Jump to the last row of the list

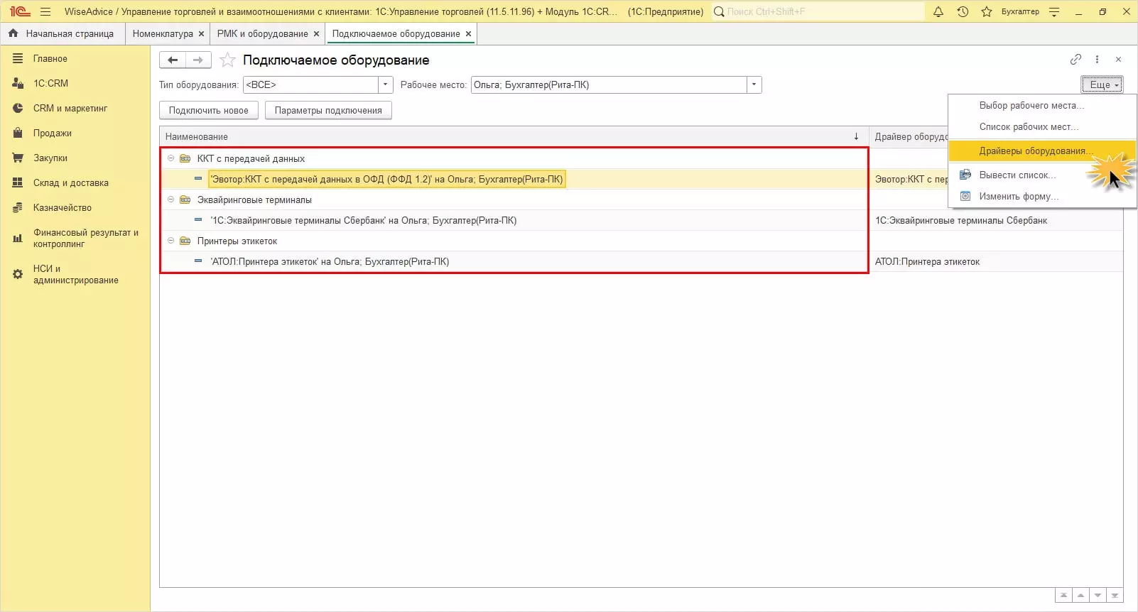click(x=1115, y=596)
